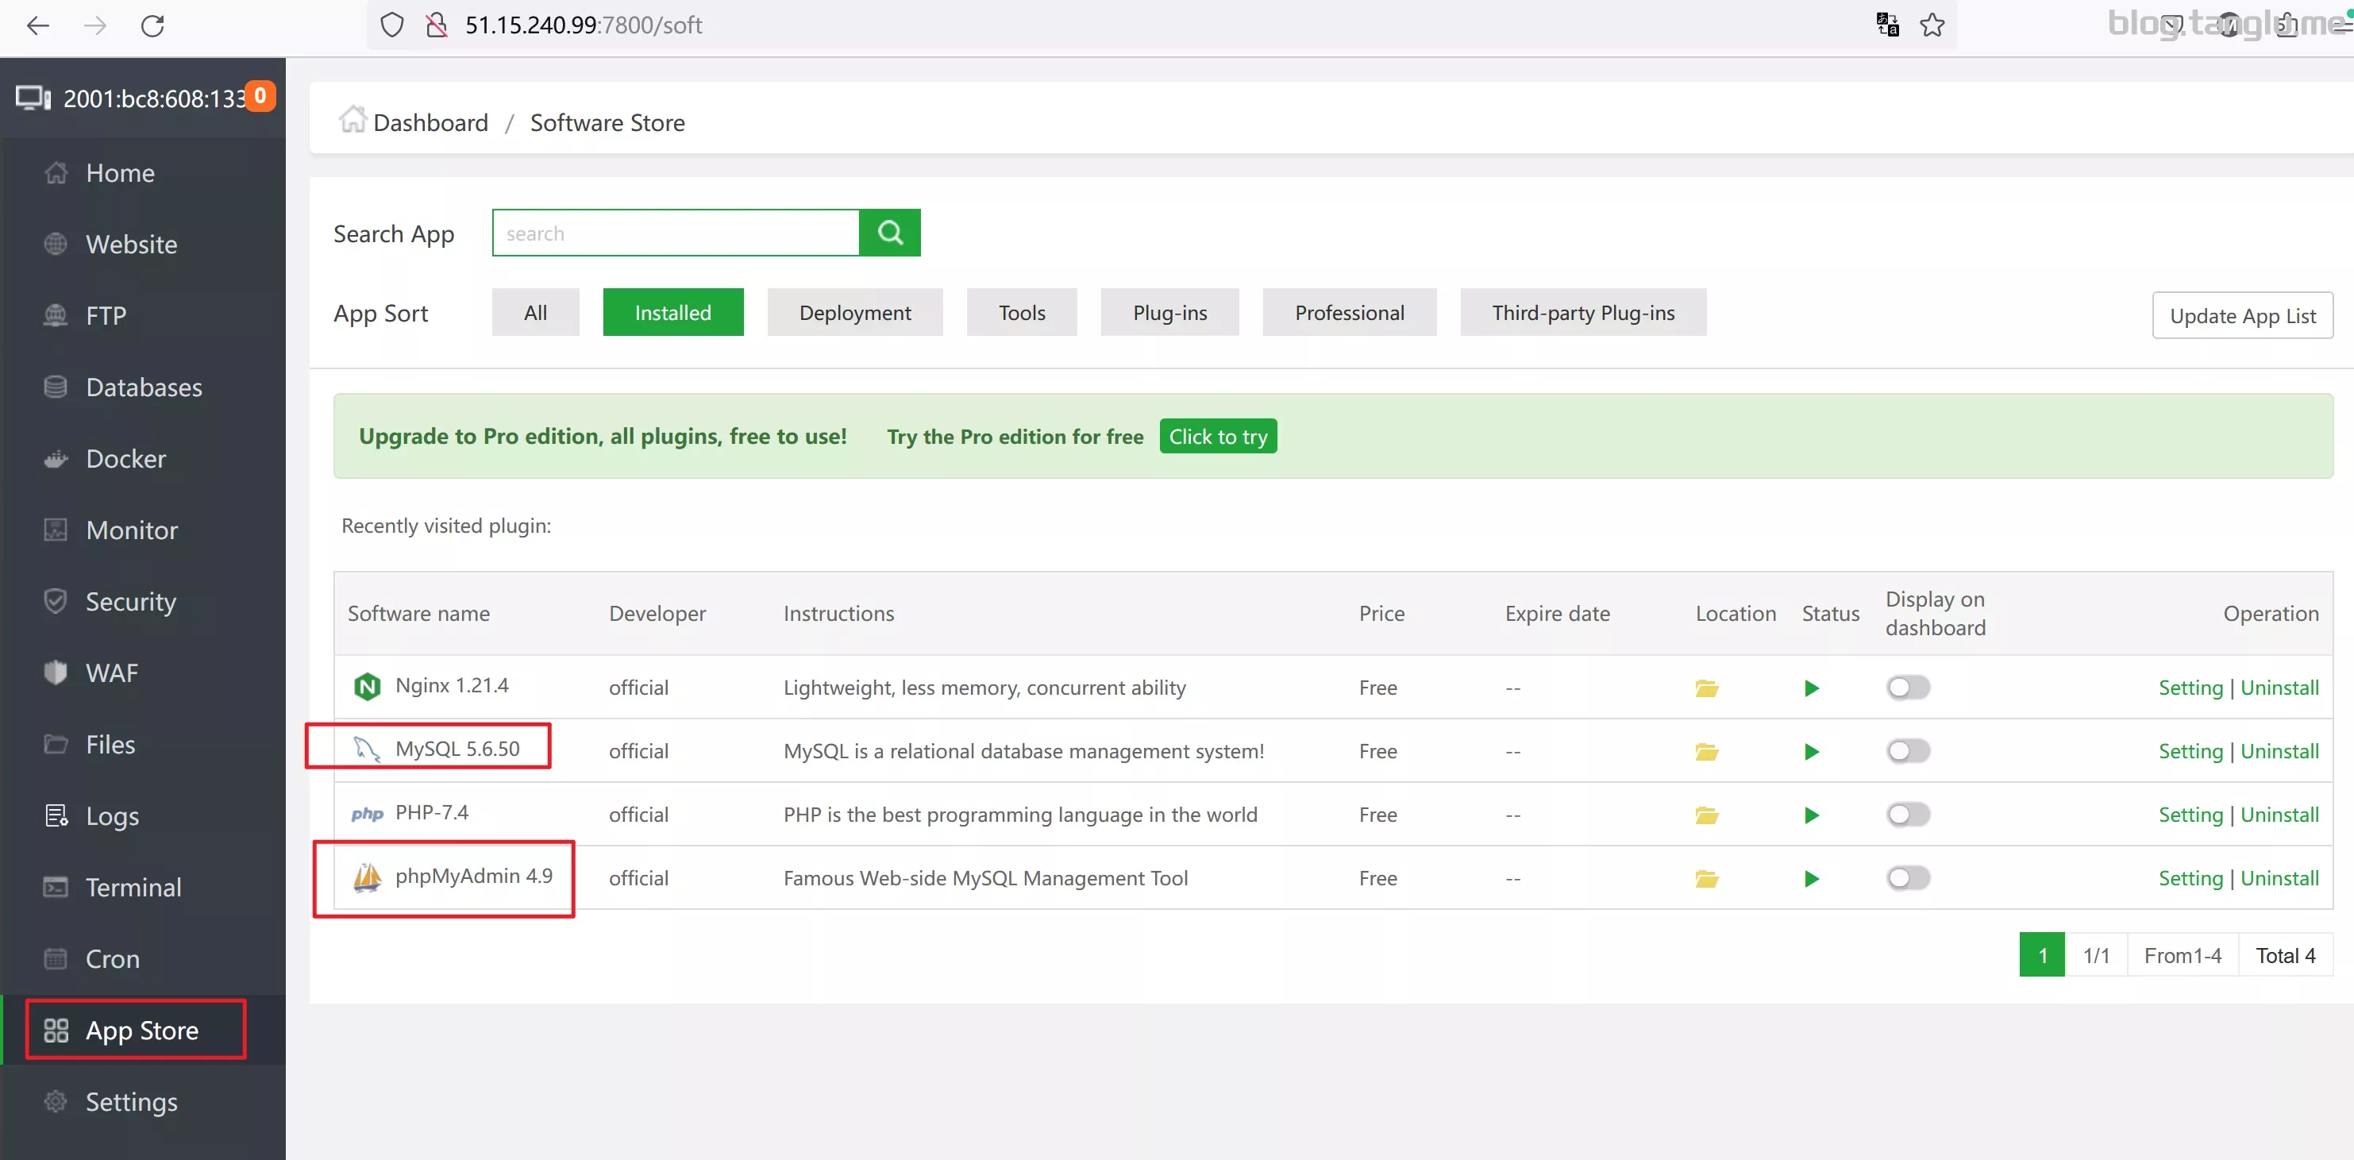Go to pagination page 1
This screenshot has width=2354, height=1160.
[x=2043, y=955]
